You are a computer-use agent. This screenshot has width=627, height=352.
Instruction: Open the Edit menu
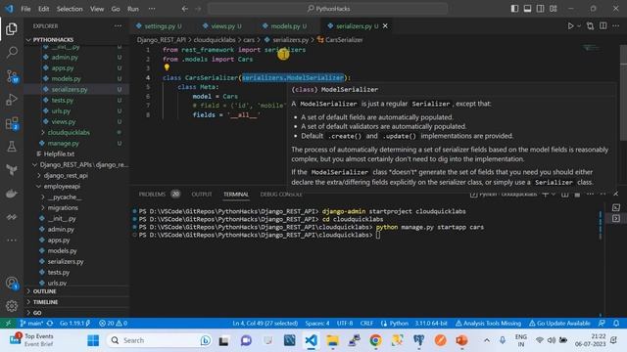coord(43,9)
